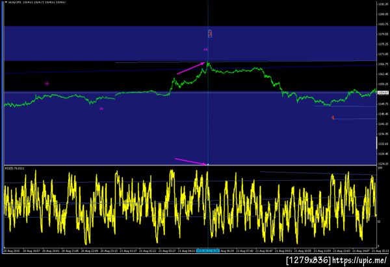Select the magenta 'iv' wave label
The image size is (390, 267).
101,109
